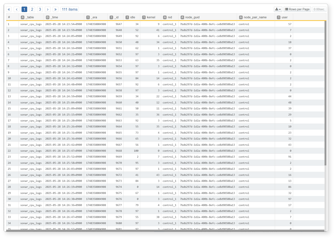Viewport: 335px width, 239px height.
Task: Select time cell 2025-05-28 14:24:16+0900
Action: [x=64, y=48]
